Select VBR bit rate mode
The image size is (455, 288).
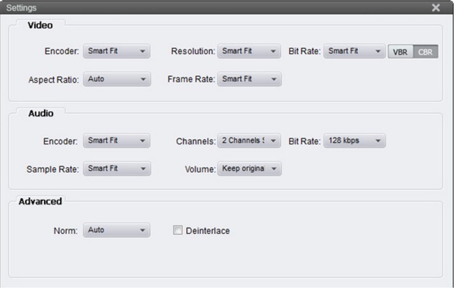pos(400,52)
